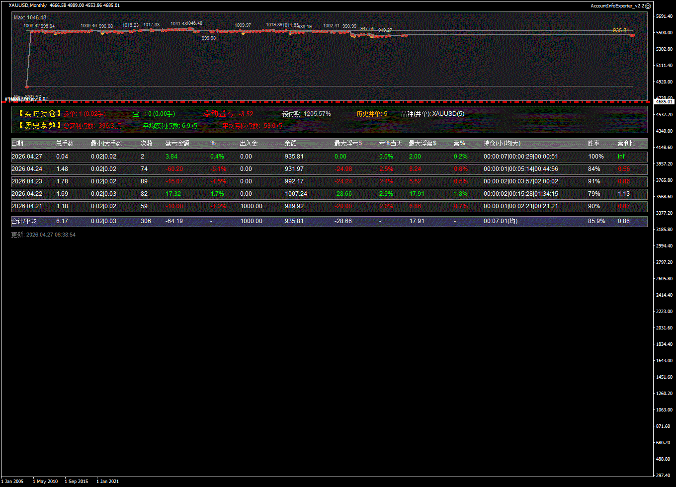Click the 胜率 column header

593,143
